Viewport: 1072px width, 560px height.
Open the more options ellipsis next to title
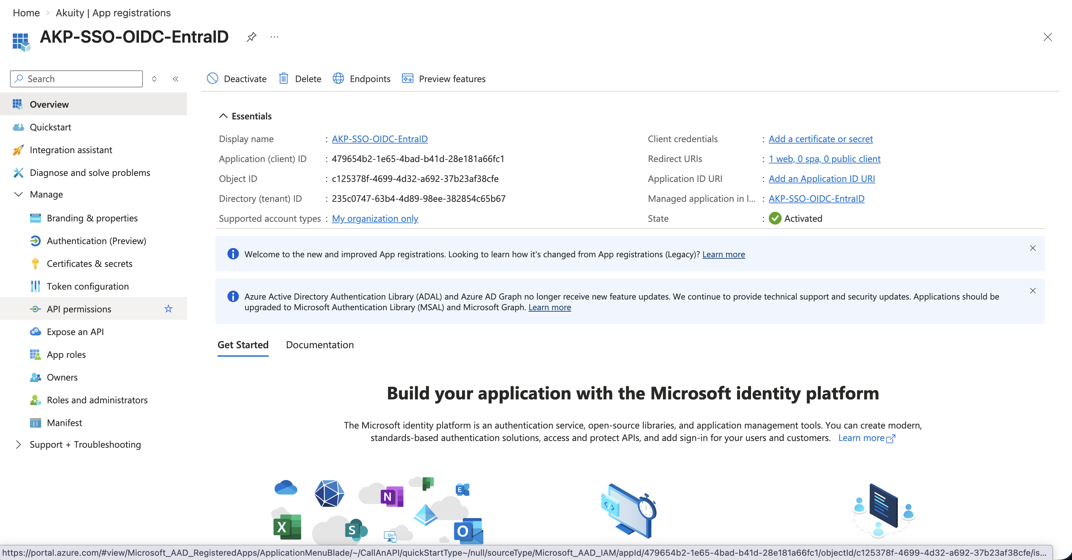click(x=274, y=37)
